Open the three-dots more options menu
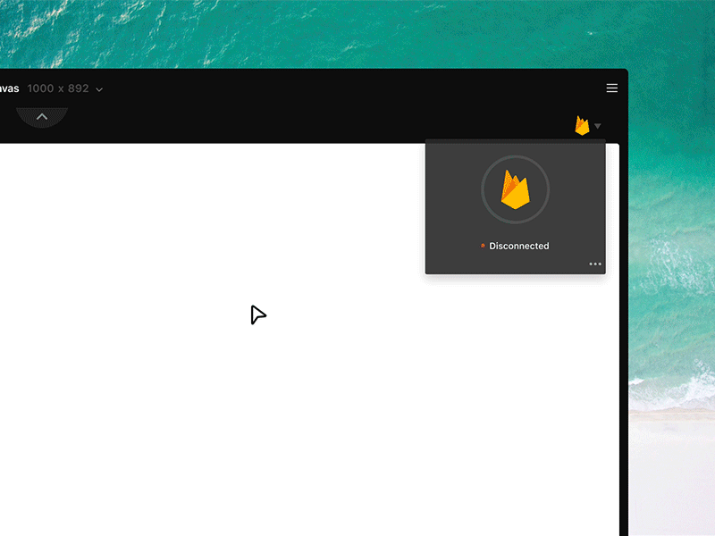The image size is (715, 536). click(595, 264)
